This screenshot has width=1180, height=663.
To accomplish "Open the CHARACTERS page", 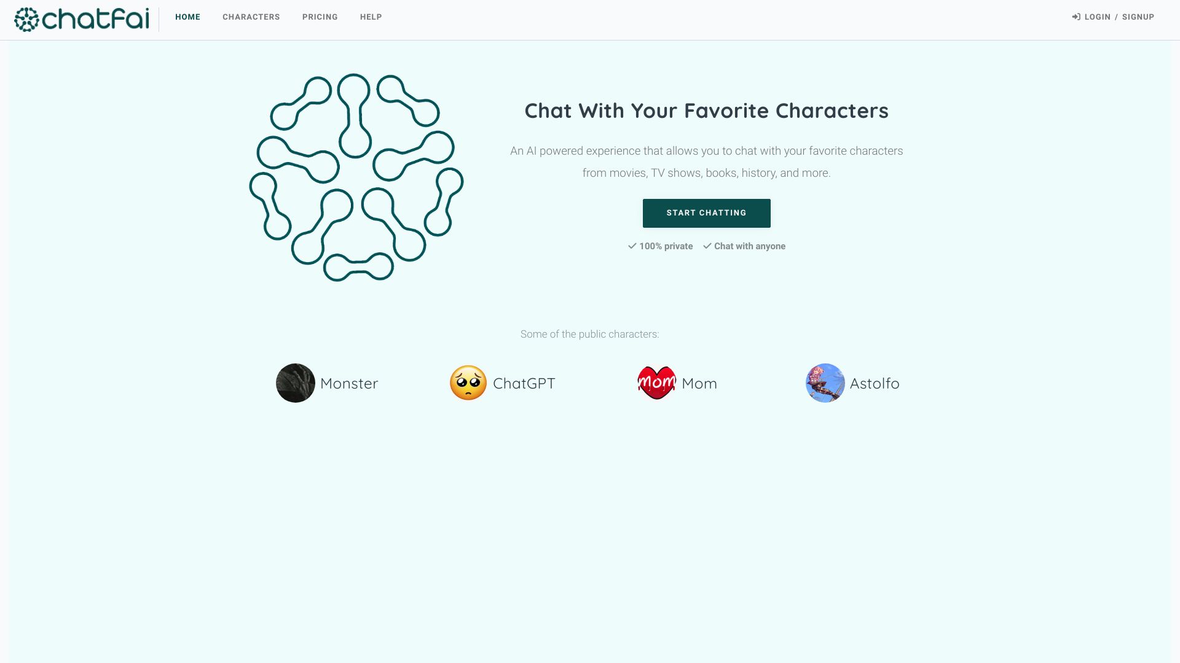I will point(251,17).
